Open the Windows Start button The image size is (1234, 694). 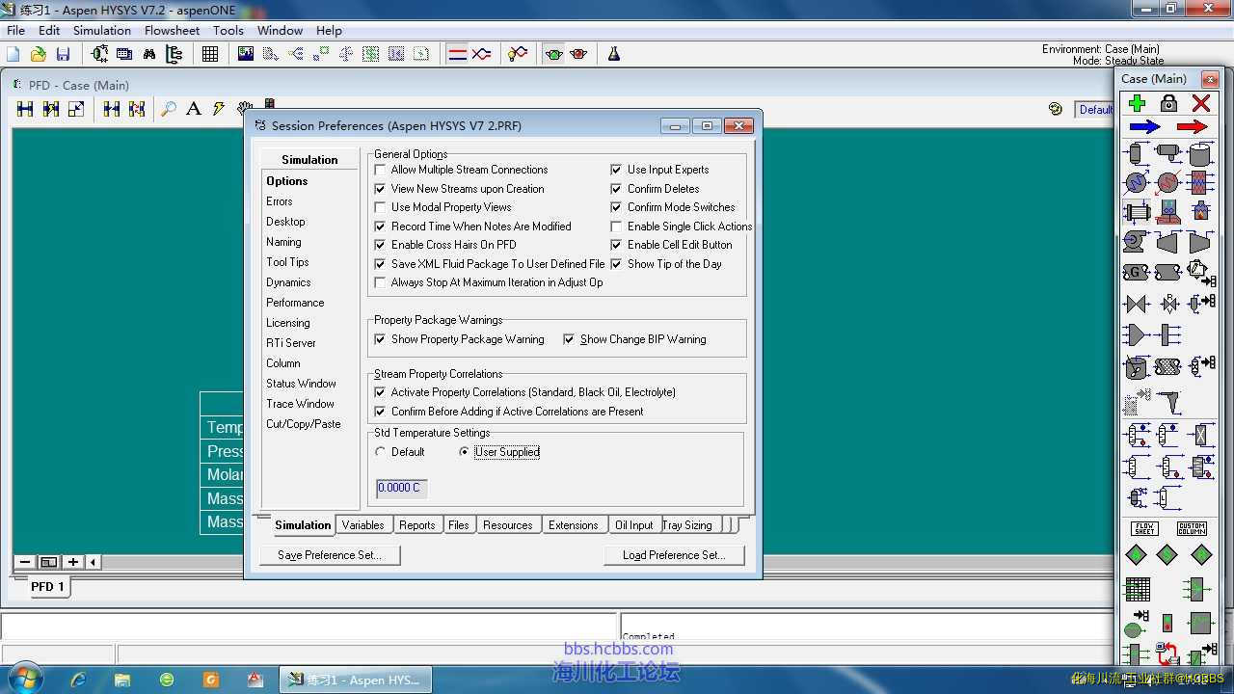[x=24, y=677]
